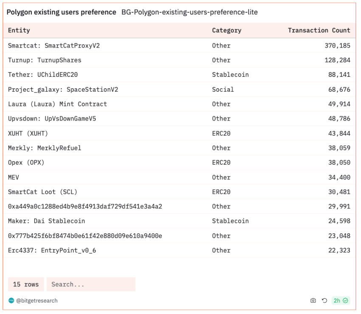The image size is (361, 314).
Task: Sort by Category column header
Action: (226, 31)
